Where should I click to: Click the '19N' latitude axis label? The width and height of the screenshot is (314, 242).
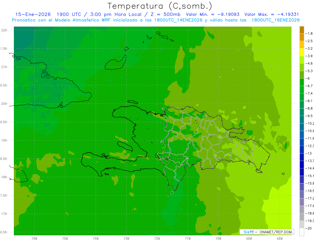4,140
